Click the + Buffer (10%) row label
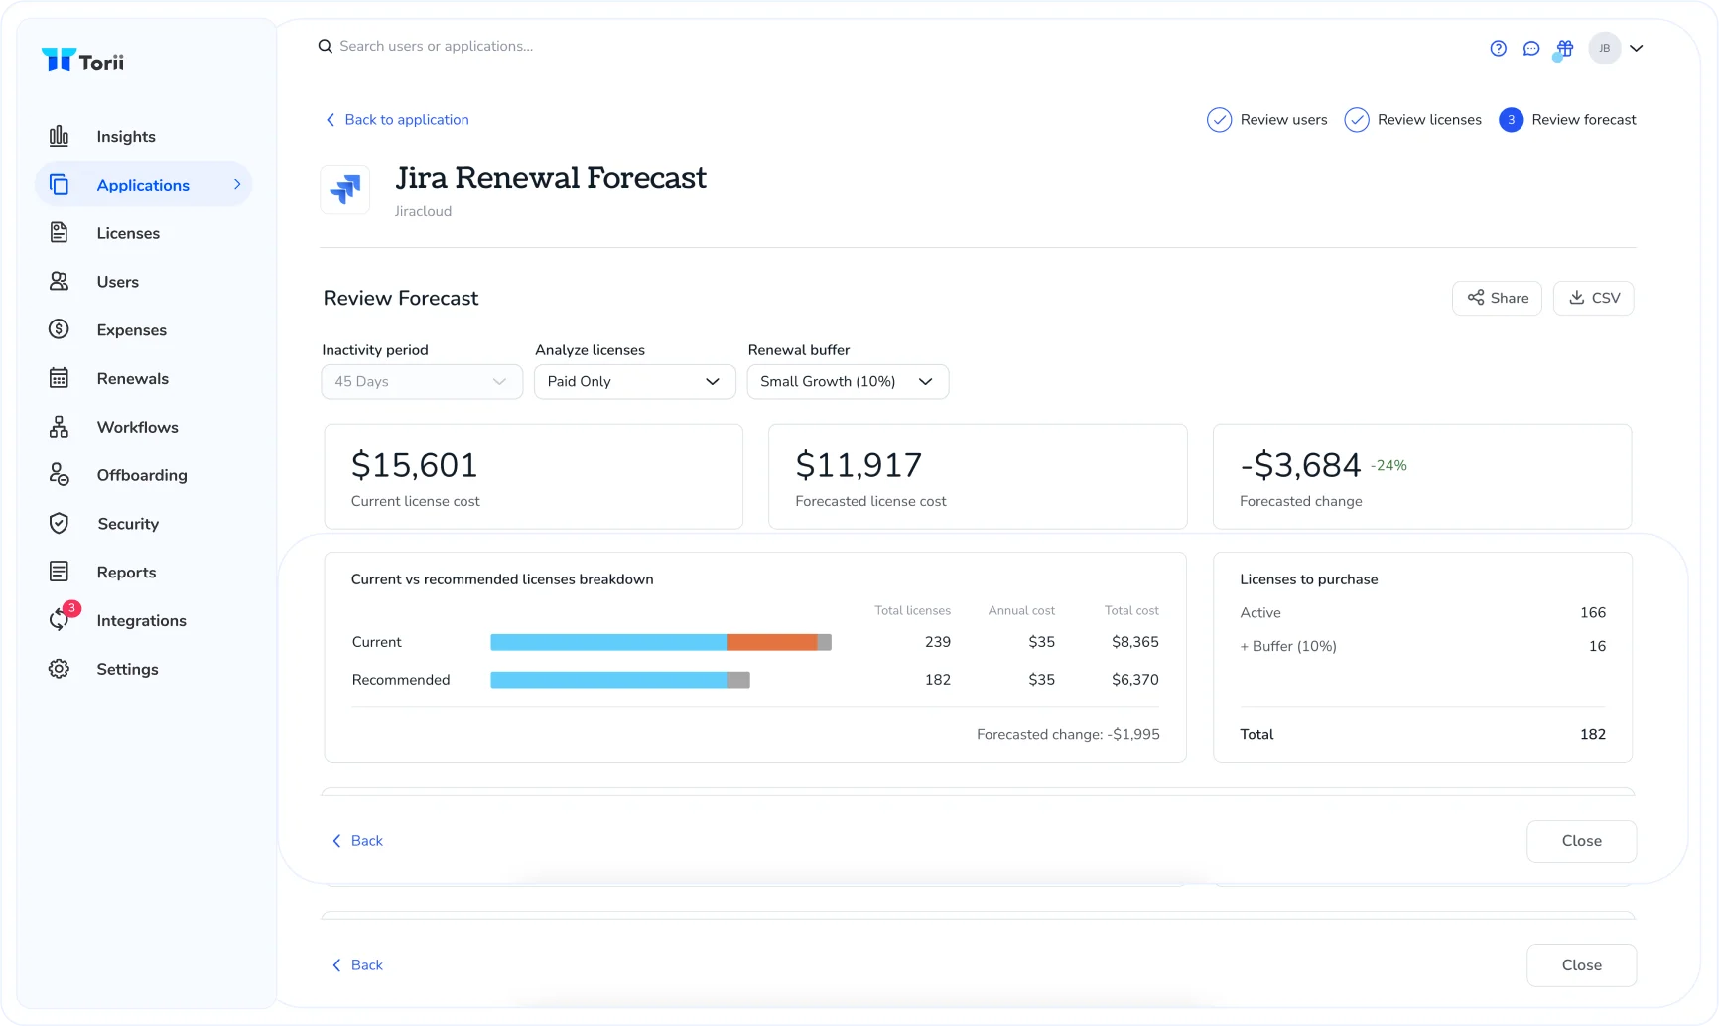The width and height of the screenshot is (1719, 1026). (1288, 646)
